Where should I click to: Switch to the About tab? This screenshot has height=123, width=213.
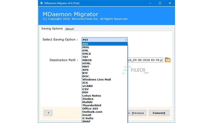[x=70, y=29]
